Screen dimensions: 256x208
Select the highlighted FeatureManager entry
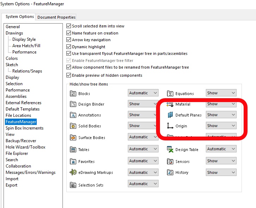coord(21,122)
